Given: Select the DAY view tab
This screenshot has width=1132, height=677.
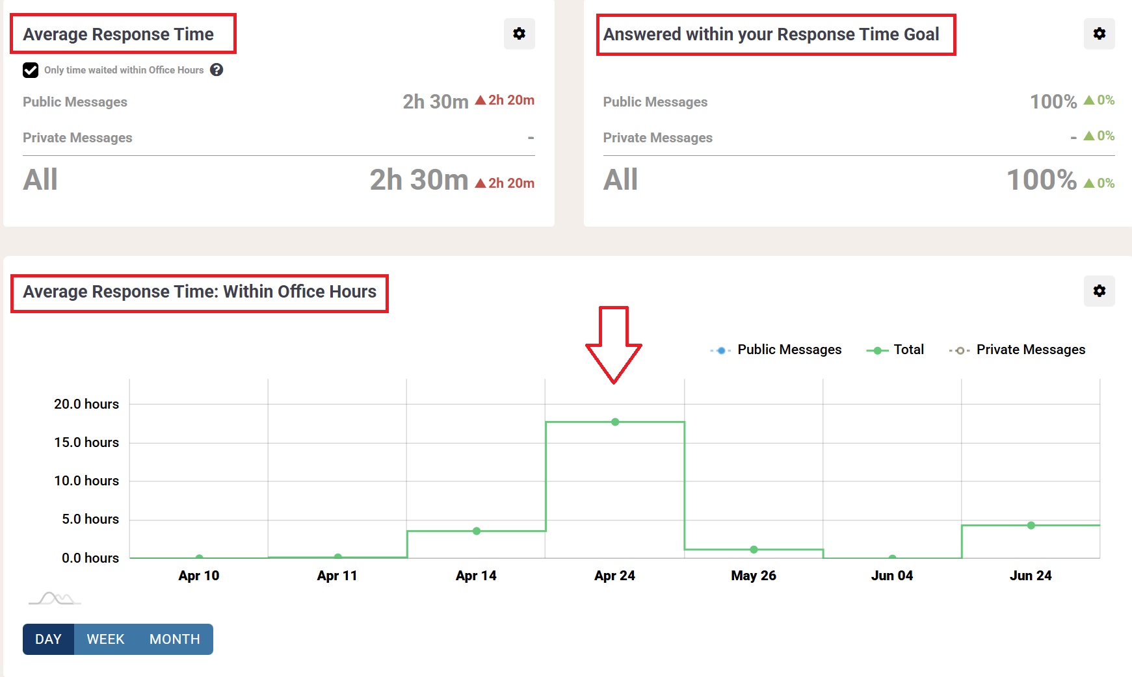Looking at the screenshot, I should tap(49, 639).
